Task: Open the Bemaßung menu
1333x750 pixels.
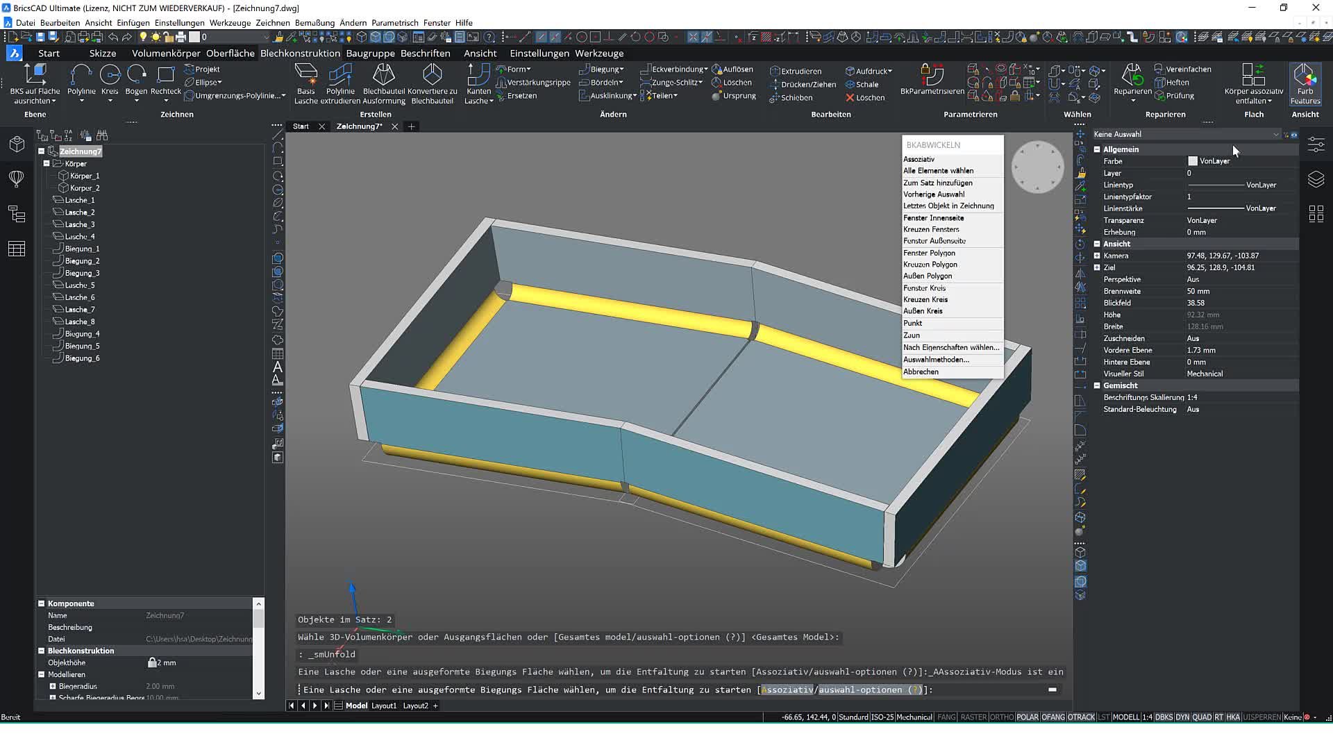Action: [x=315, y=23]
